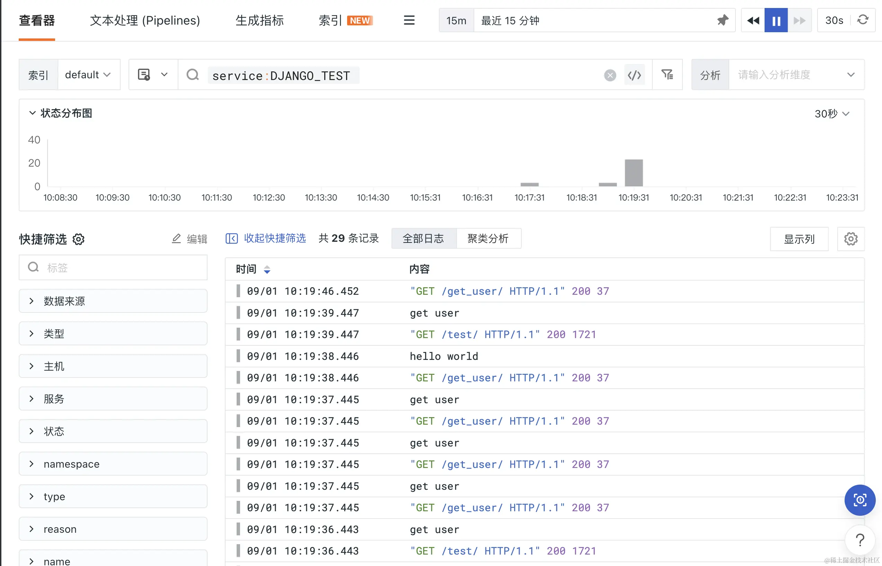Expand 主机 filter
882x566 pixels.
coord(113,366)
